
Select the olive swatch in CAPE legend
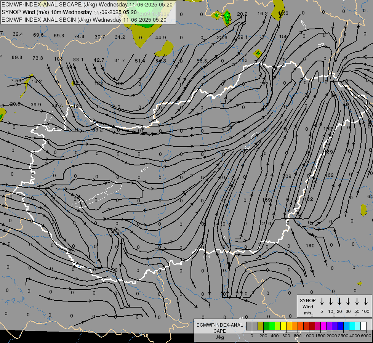pyautogui.click(x=261, y=326)
